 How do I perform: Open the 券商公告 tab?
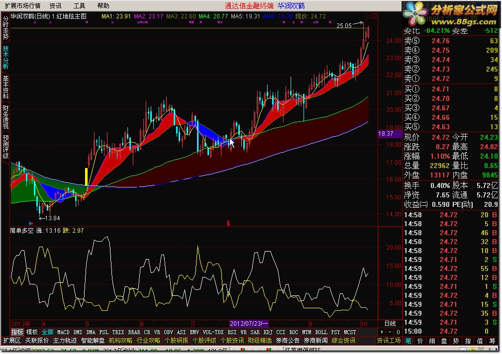click(288, 340)
